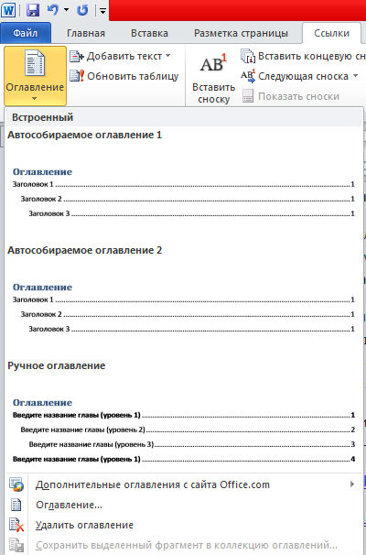Image resolution: width=366 pixels, height=555 pixels.
Task: Open the Разметка страницы tab
Action: [x=241, y=33]
